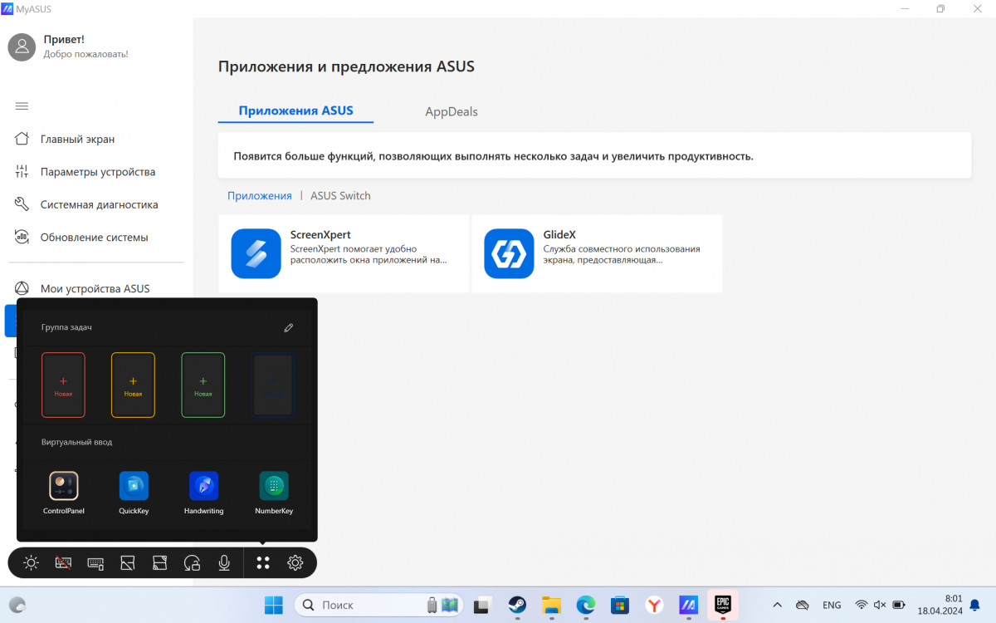Screen dimensions: 996x623
Task: Click user profile avatar
Action: pyautogui.click(x=22, y=47)
